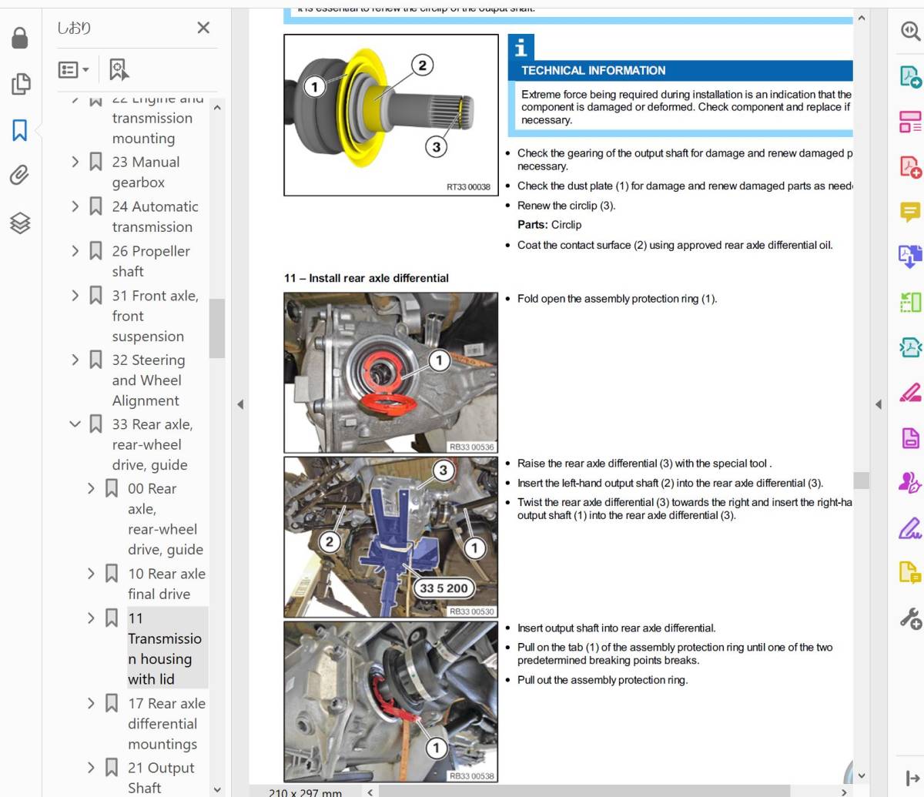This screenshot has height=797, width=924.
Task: Collapse the right tools pane
Action: 879,404
